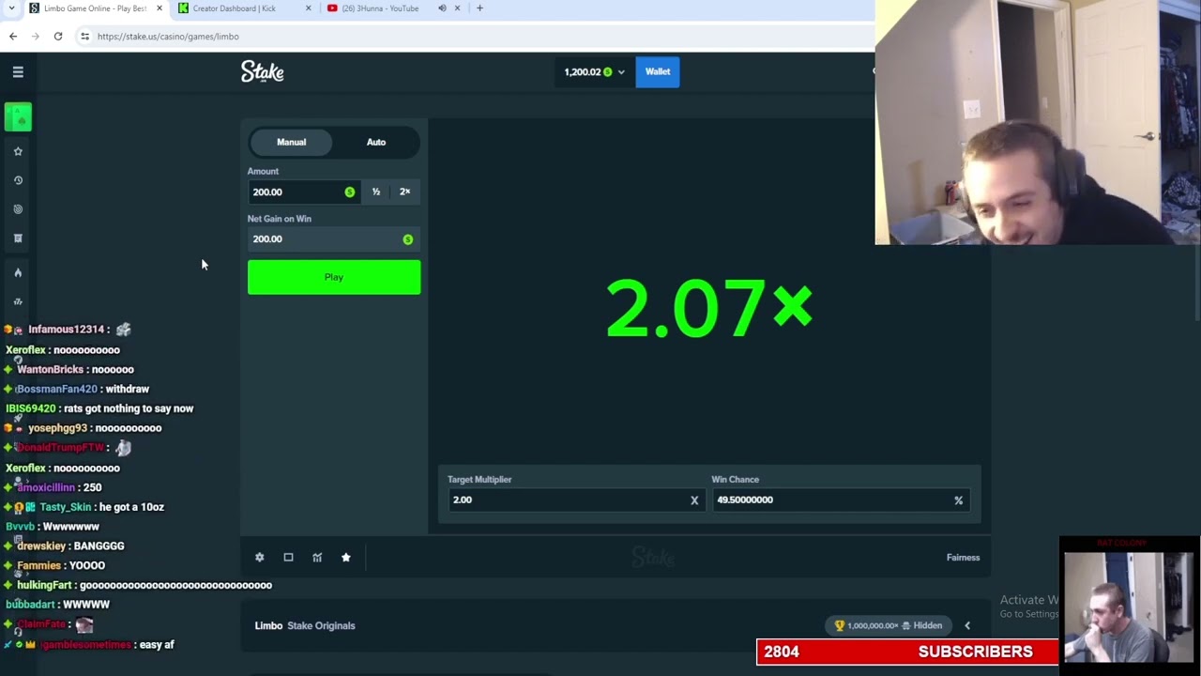Open Favourites star icon in left sidebar
Image resolution: width=1201 pixels, height=676 pixels.
pyautogui.click(x=18, y=151)
